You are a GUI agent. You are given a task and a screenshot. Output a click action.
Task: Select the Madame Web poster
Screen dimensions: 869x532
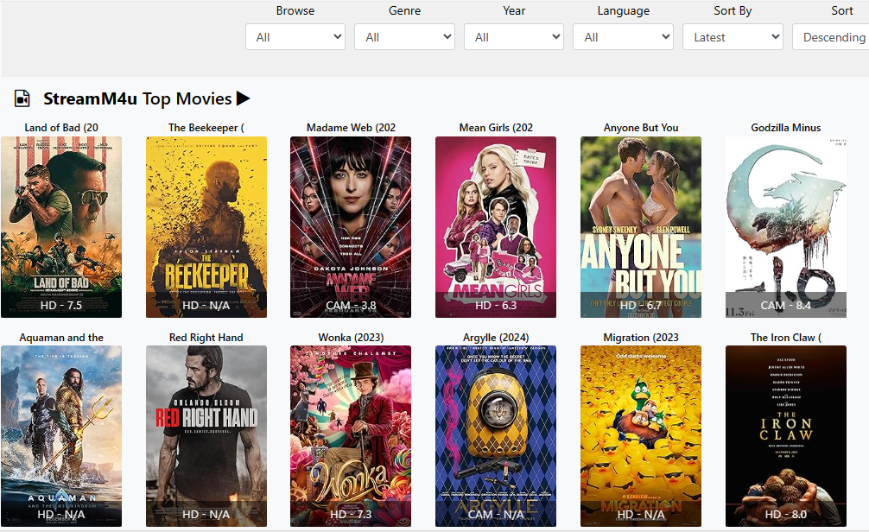[x=351, y=227]
